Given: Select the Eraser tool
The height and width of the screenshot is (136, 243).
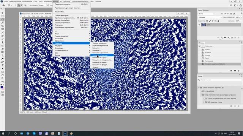Looking at the screenshot, I should 3,49.
